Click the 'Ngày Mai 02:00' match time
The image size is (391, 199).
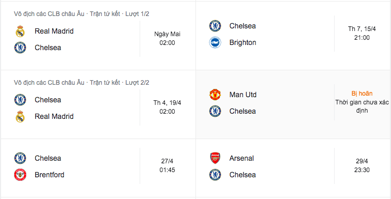168,38
